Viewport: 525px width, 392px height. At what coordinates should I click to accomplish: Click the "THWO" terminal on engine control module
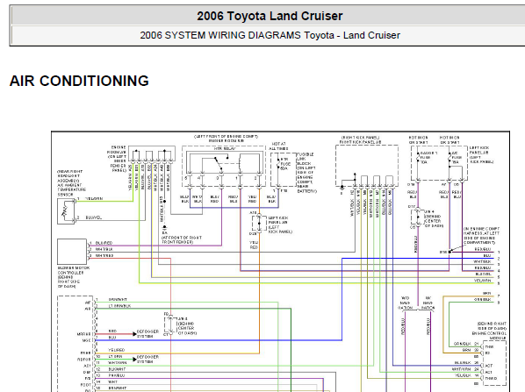tap(491, 378)
